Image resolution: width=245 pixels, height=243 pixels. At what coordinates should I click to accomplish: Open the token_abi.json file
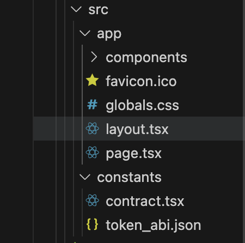coord(154,225)
